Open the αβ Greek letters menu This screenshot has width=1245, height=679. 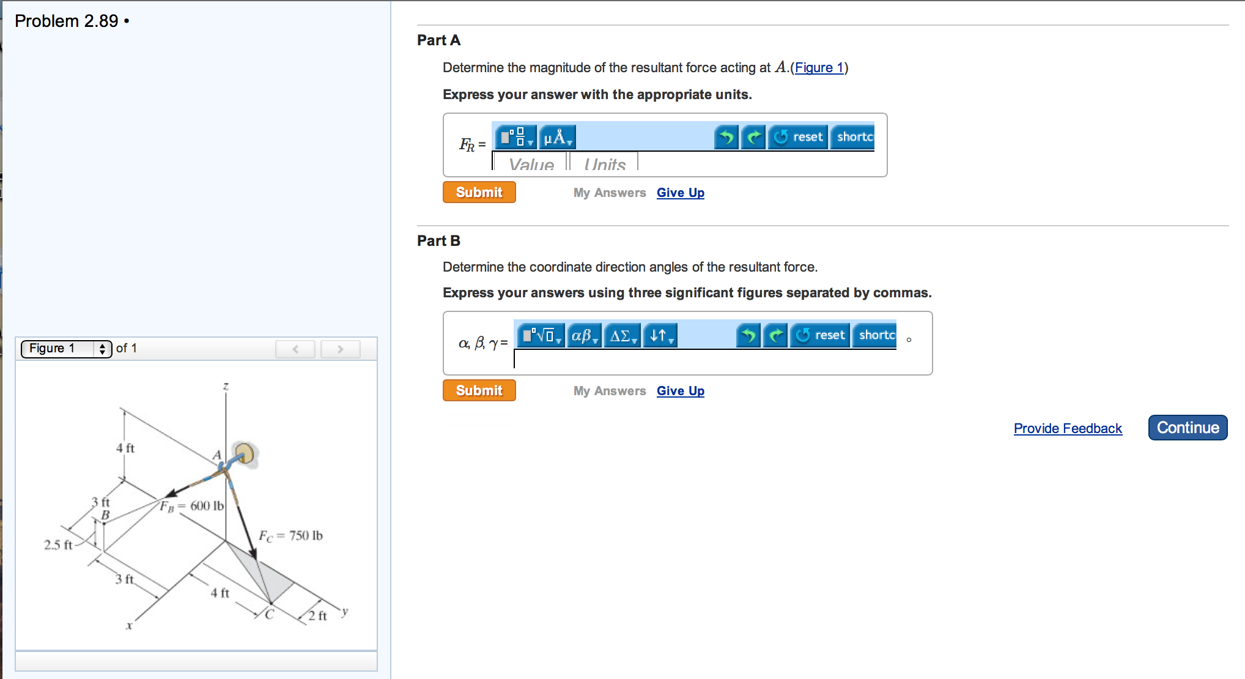coord(584,335)
